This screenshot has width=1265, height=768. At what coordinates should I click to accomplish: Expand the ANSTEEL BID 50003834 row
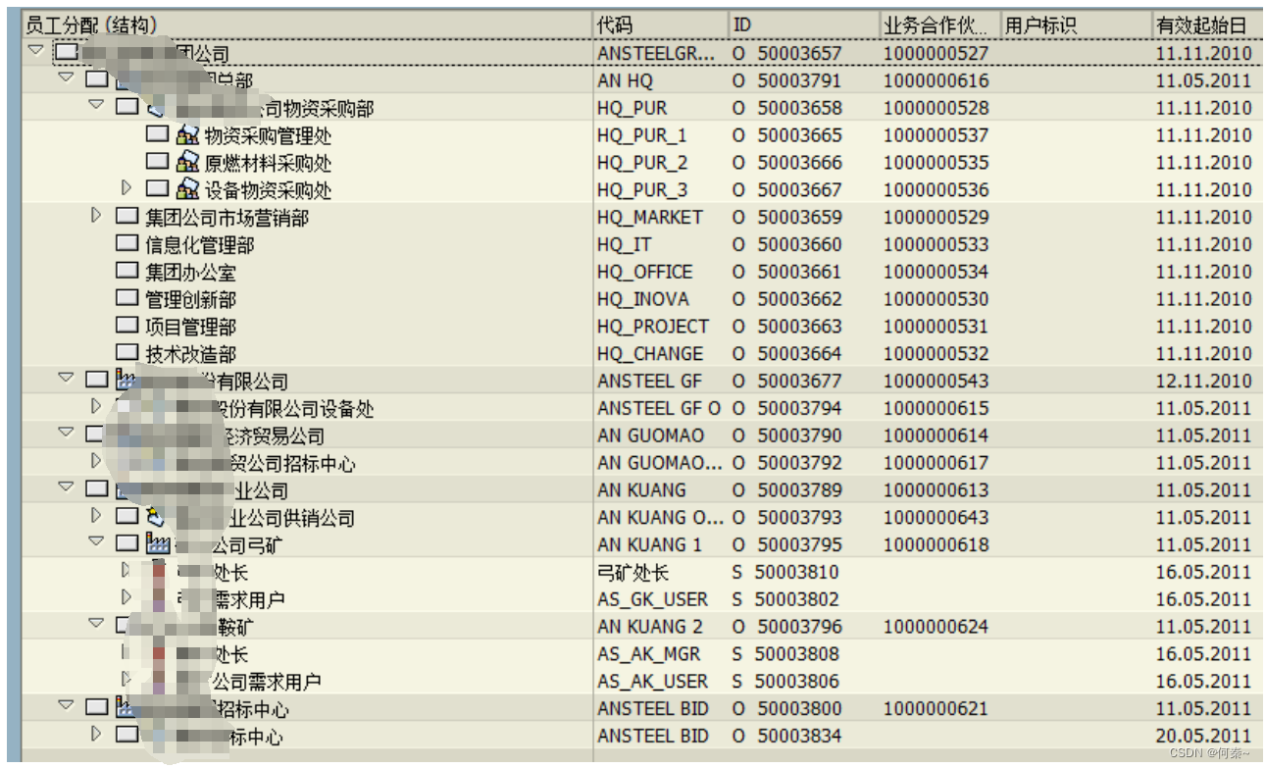pos(95,734)
